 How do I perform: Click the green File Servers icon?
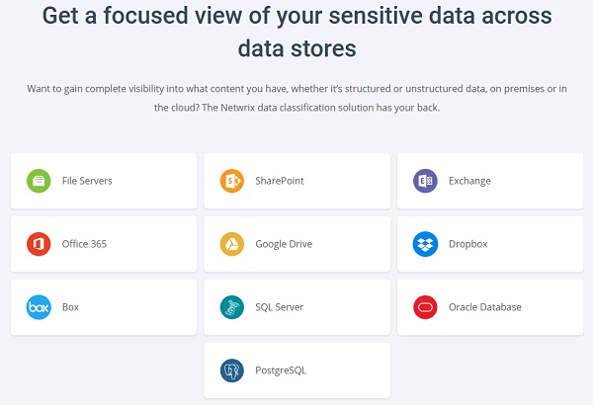pos(39,181)
